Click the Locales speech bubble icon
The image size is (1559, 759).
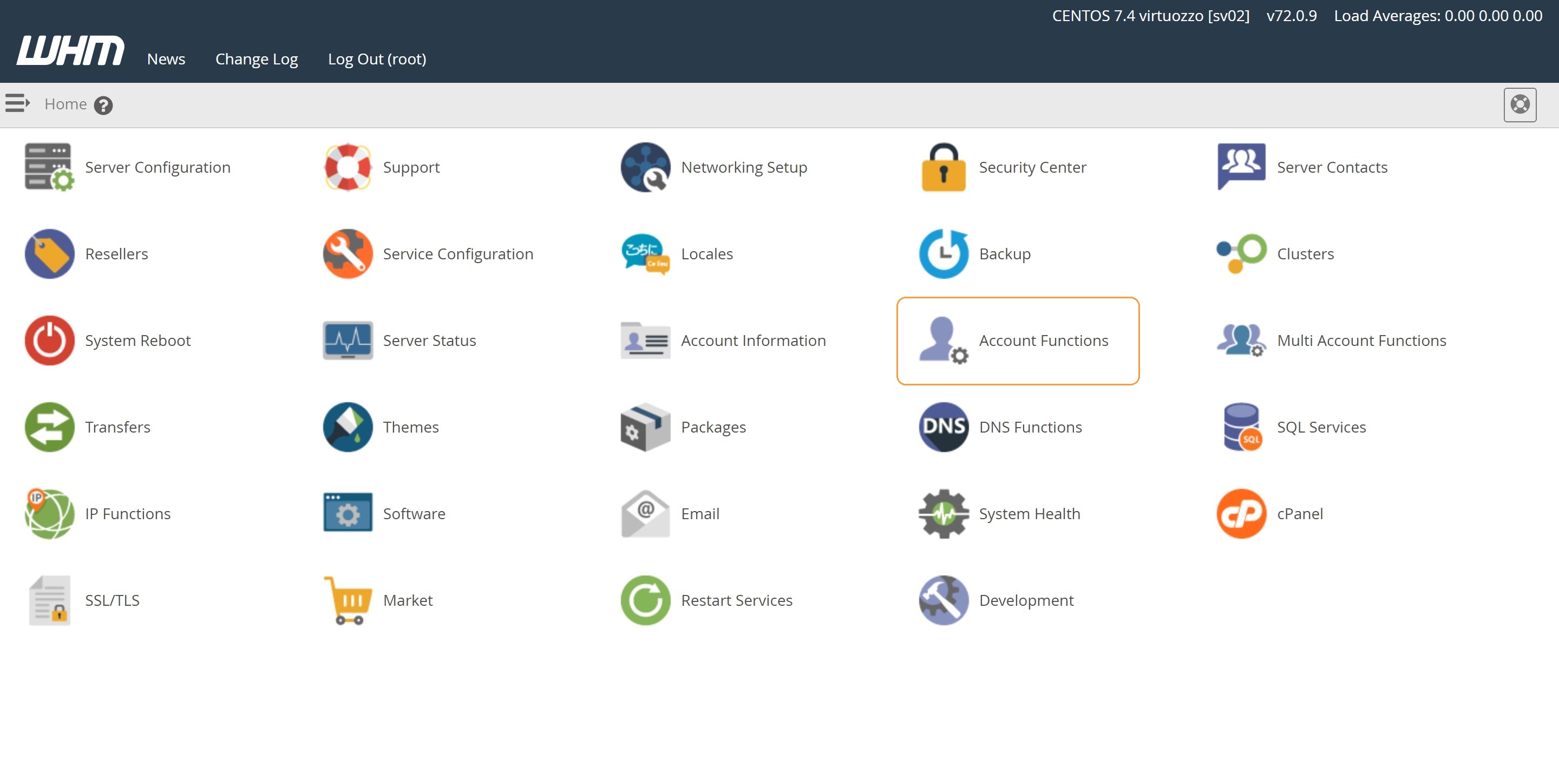point(645,253)
